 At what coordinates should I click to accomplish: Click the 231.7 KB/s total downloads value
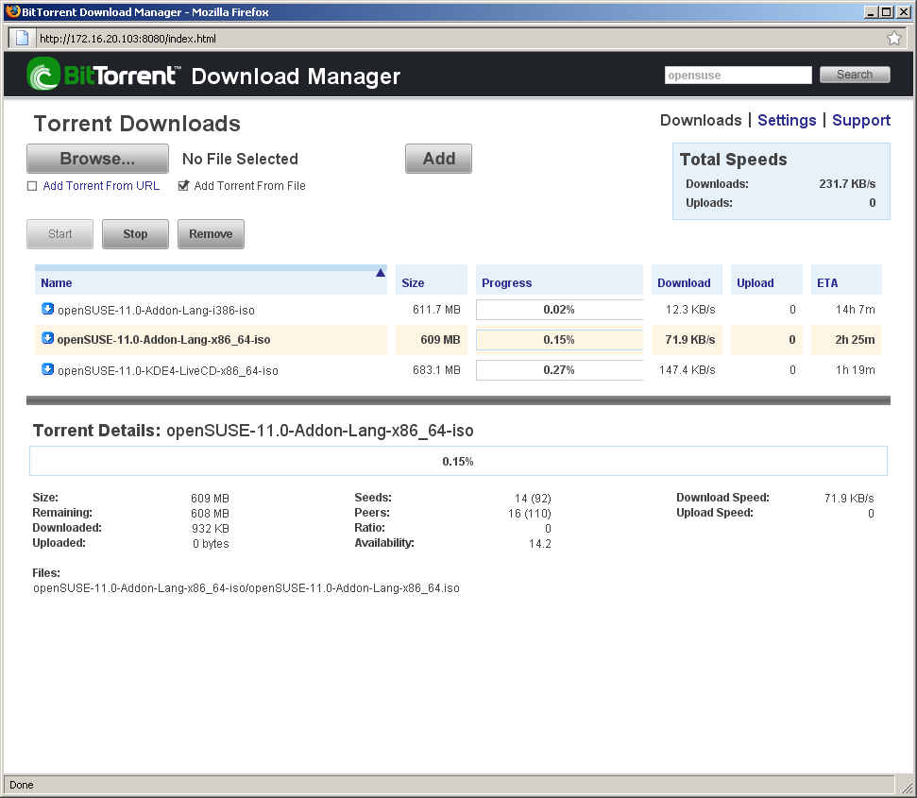pos(847,184)
